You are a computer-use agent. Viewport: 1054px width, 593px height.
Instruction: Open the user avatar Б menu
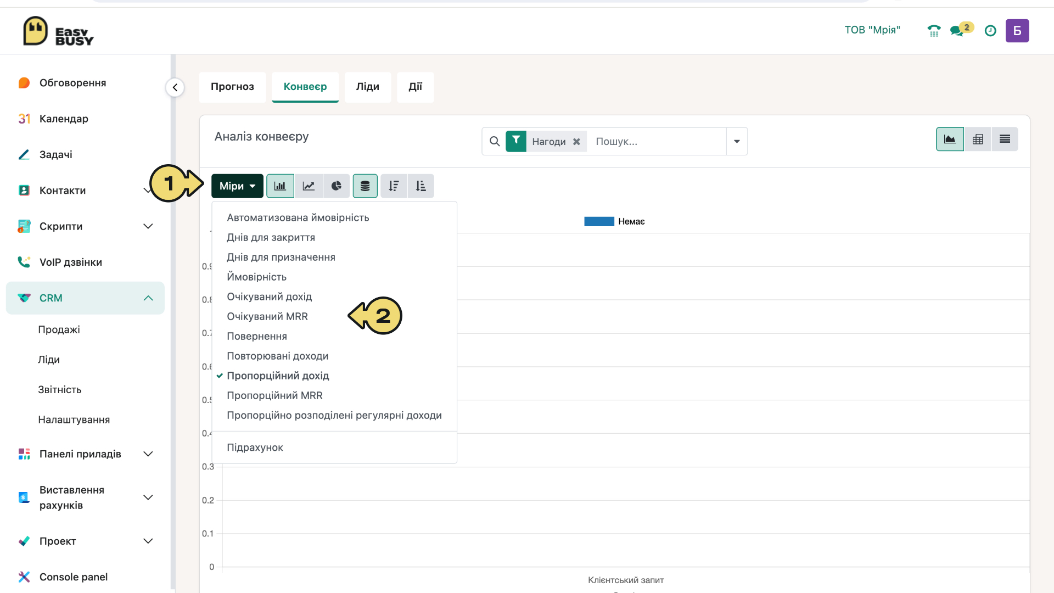[1017, 31]
